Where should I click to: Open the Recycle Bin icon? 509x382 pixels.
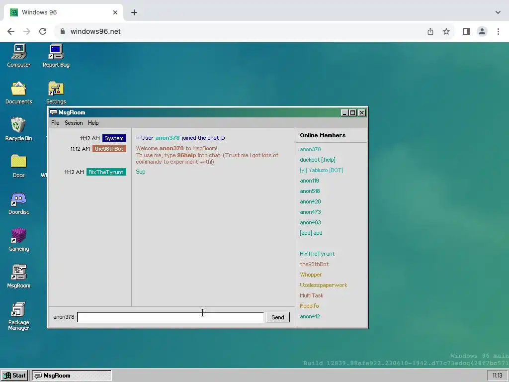coord(18,129)
